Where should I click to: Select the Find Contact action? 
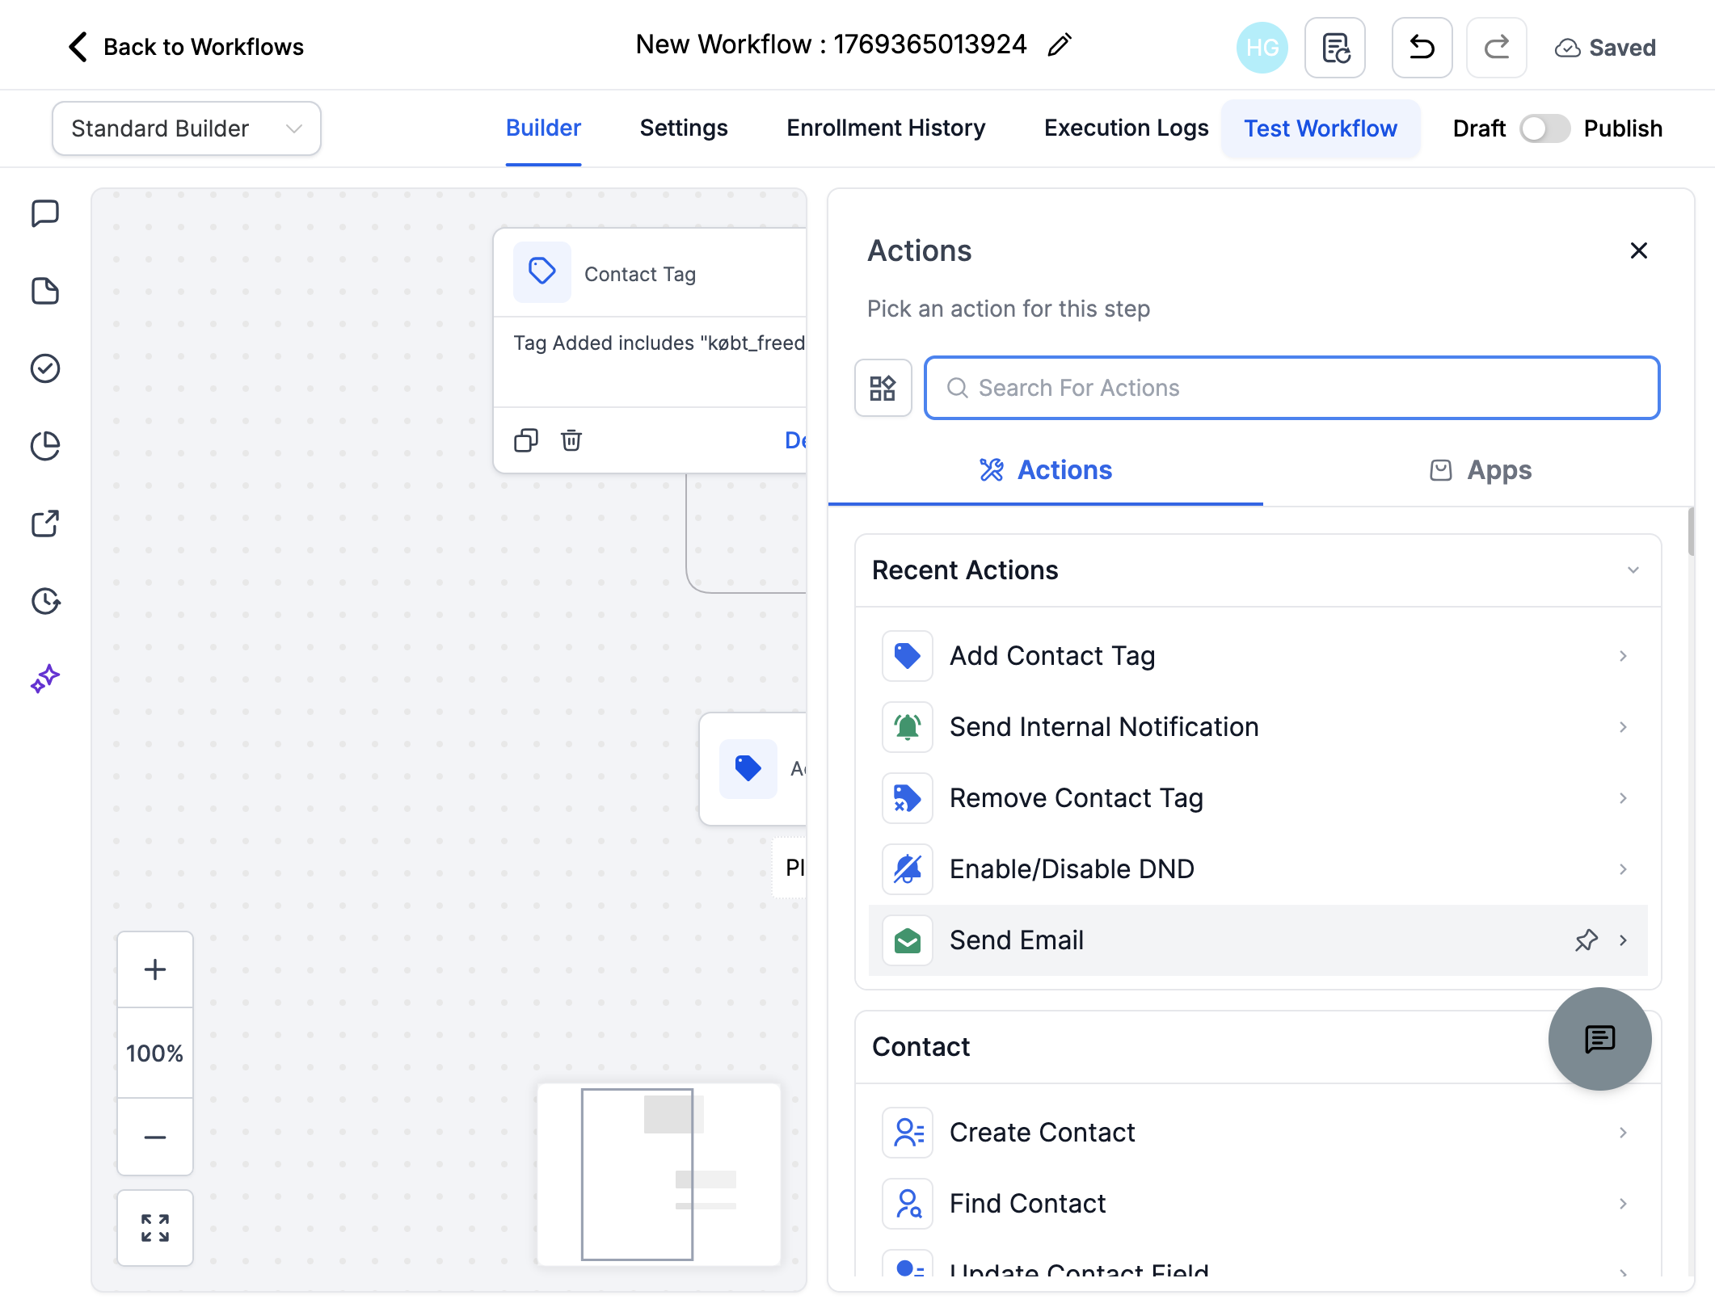coord(1258,1204)
